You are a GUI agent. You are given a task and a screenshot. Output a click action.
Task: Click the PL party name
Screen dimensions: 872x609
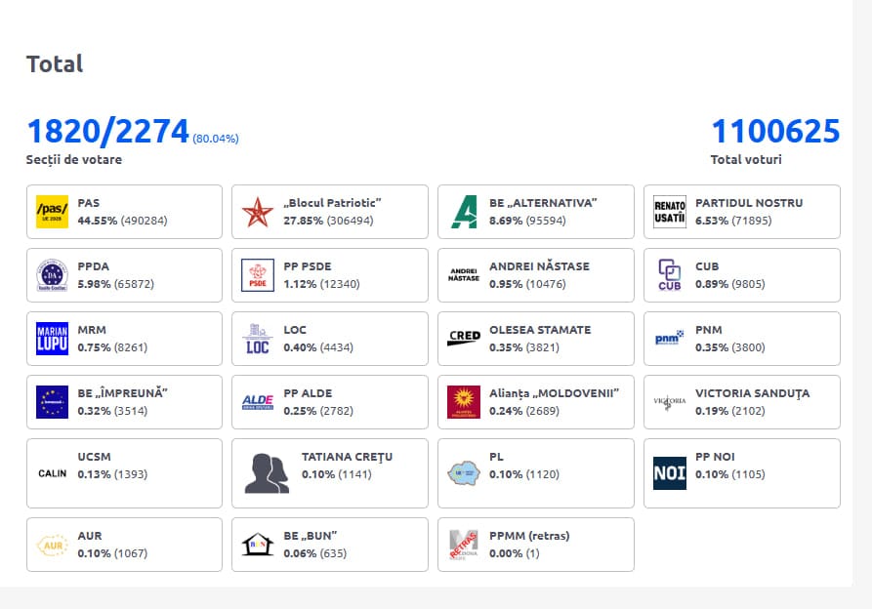497,456
